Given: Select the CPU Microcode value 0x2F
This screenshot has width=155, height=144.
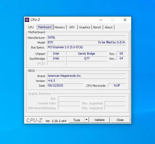Looking at the screenshot, I should point(117,85).
